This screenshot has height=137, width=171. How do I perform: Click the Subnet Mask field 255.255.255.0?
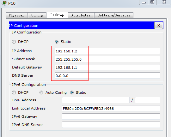coord(107,59)
